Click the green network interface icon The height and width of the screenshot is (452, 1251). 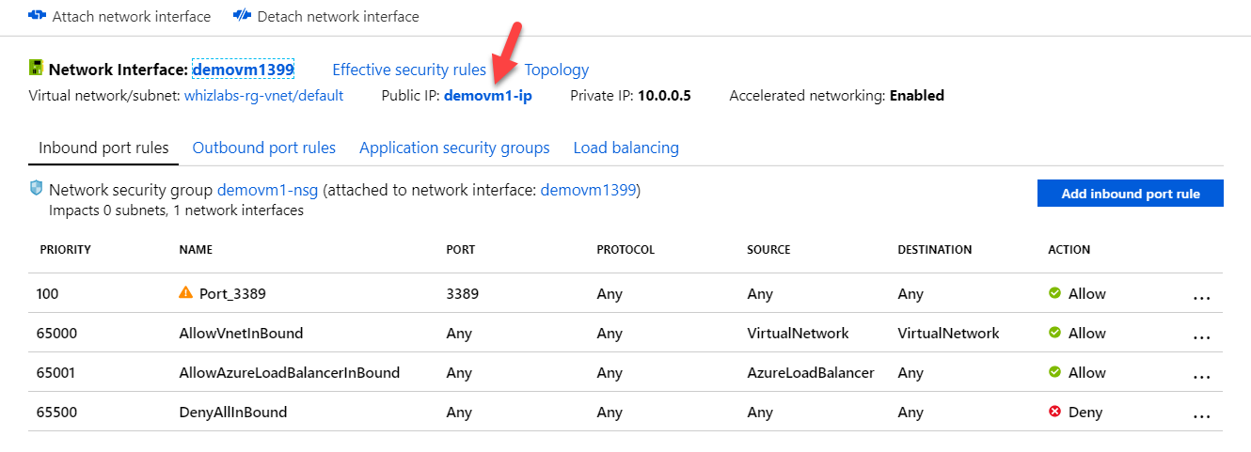pos(36,69)
